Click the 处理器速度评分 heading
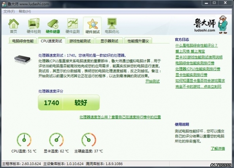This screenshot has width=234, height=168. pyautogui.click(x=51, y=91)
